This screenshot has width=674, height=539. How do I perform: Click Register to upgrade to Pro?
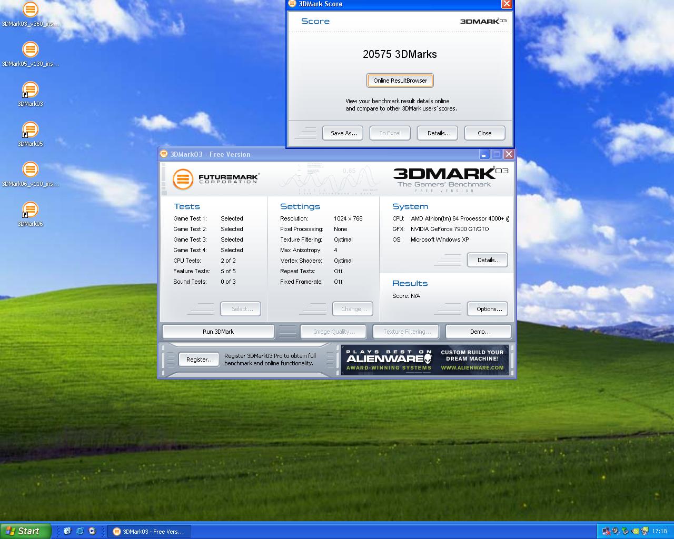[x=199, y=360]
